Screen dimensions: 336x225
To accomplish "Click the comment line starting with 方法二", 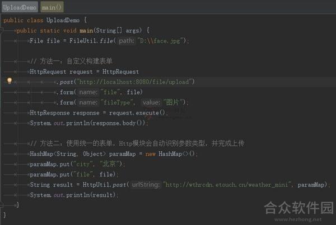I will click(x=137, y=143).
